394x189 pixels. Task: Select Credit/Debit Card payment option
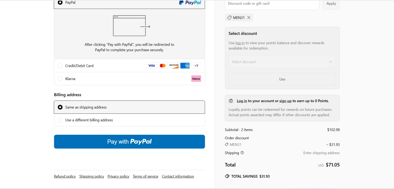[60, 66]
